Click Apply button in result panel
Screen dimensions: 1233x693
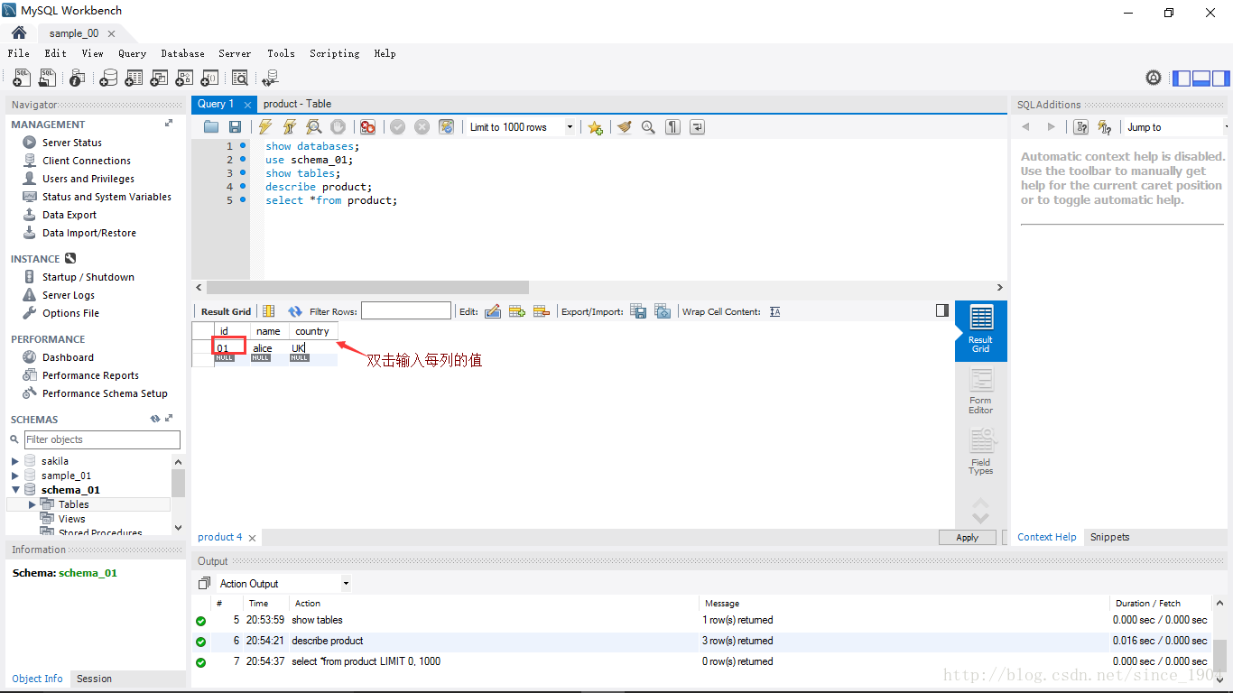point(967,537)
